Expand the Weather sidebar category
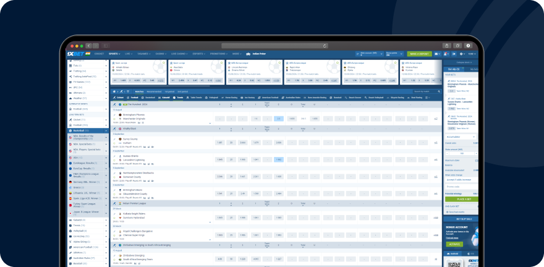 (x=106, y=98)
